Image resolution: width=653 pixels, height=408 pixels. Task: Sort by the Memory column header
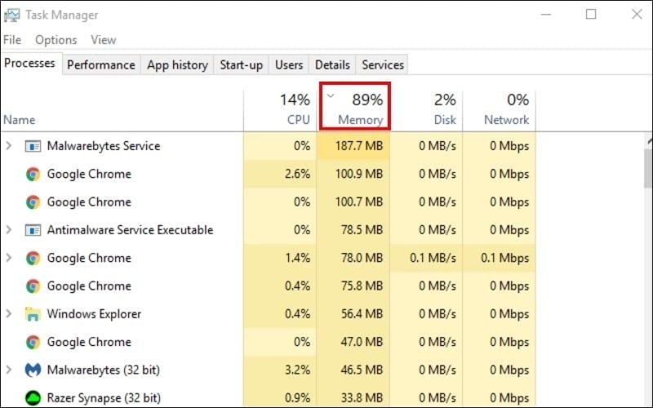coord(355,107)
